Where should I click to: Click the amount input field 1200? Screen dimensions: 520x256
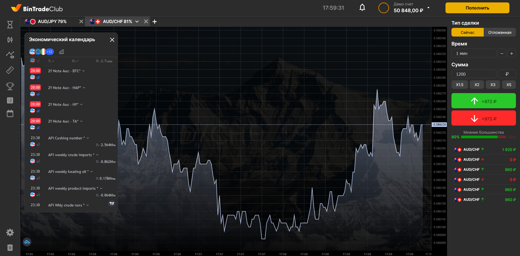coord(473,74)
